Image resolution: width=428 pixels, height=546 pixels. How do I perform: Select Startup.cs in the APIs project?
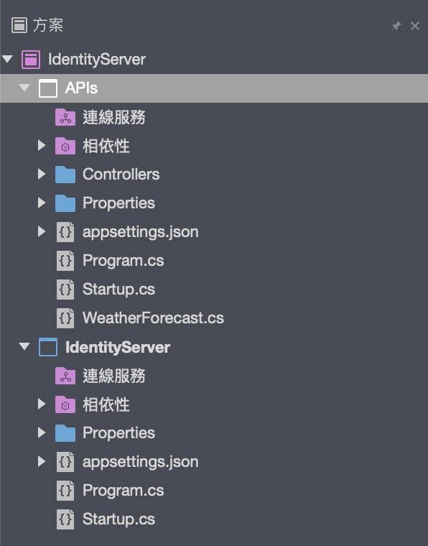coord(118,290)
